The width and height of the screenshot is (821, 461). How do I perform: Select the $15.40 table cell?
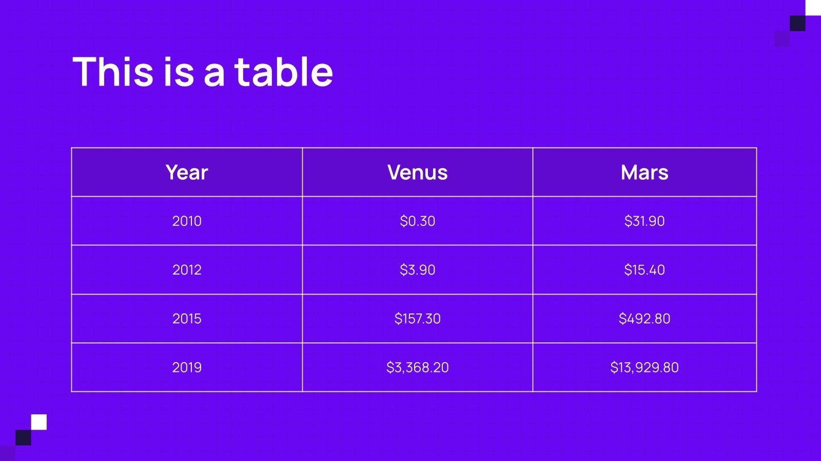pyautogui.click(x=644, y=269)
